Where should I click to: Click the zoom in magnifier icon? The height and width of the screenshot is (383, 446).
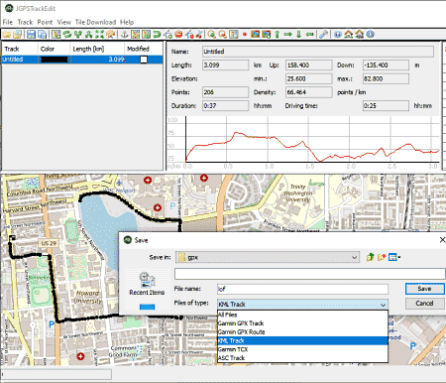point(212,35)
